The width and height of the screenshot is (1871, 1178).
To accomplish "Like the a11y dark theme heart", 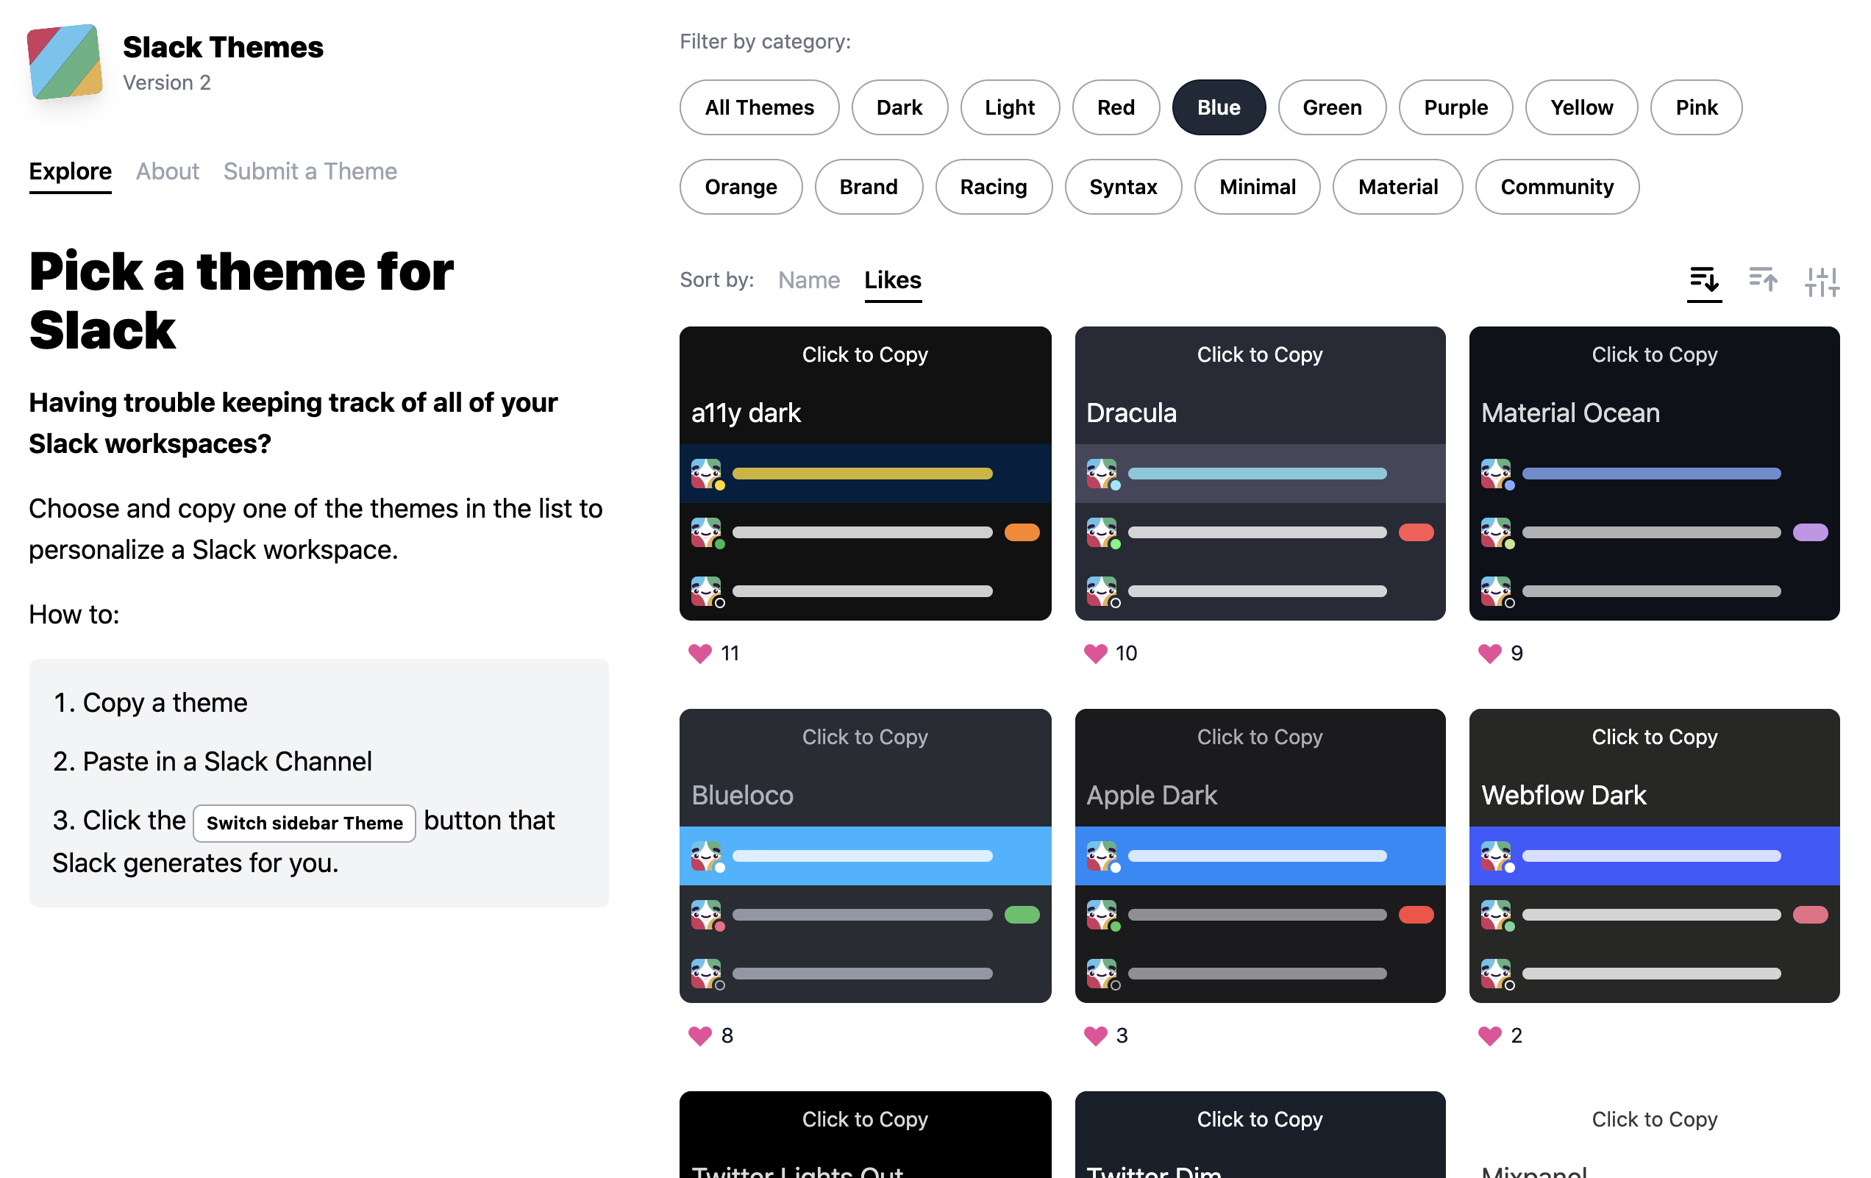I will tap(699, 654).
